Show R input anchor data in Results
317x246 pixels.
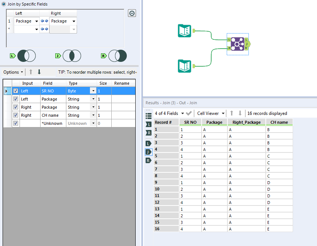[149, 133]
